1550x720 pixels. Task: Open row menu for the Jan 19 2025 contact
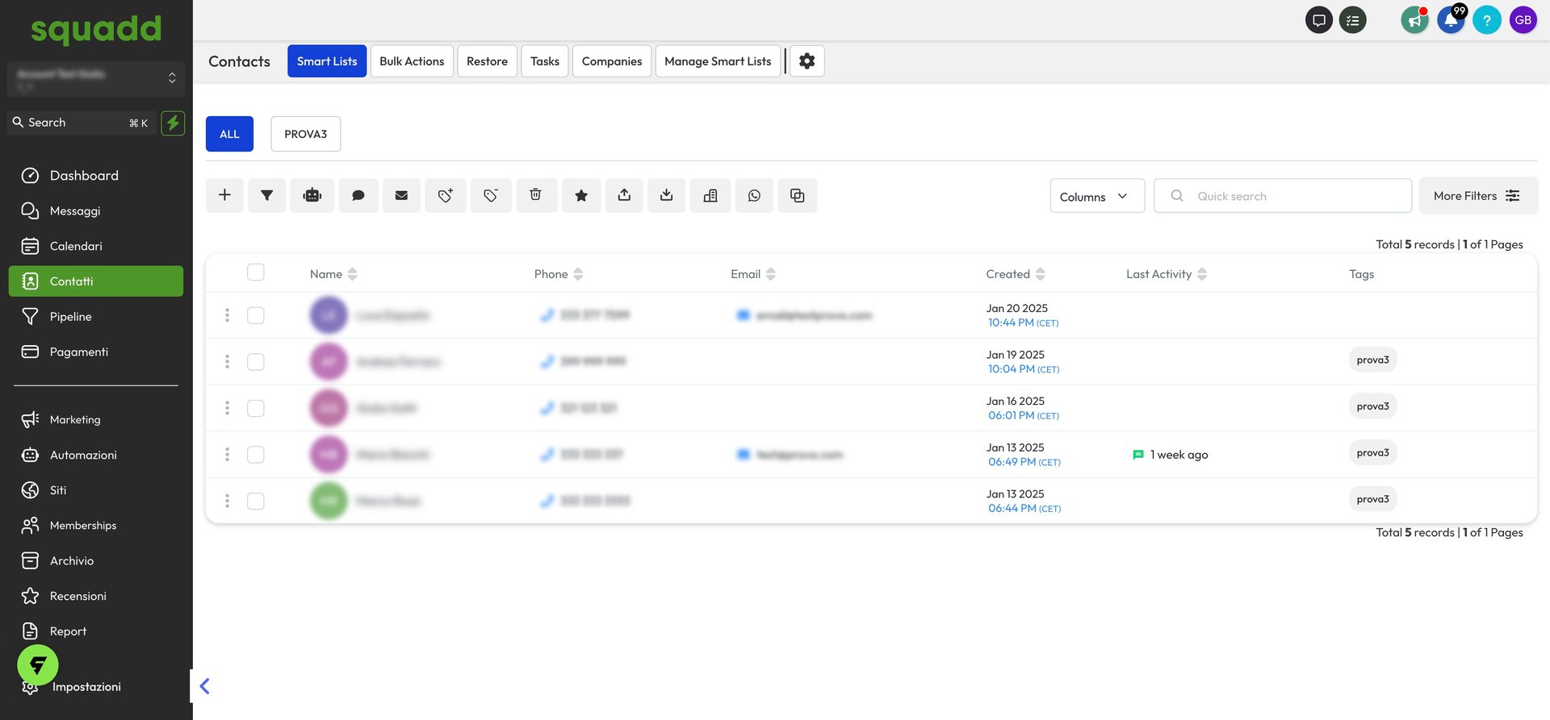click(x=227, y=362)
